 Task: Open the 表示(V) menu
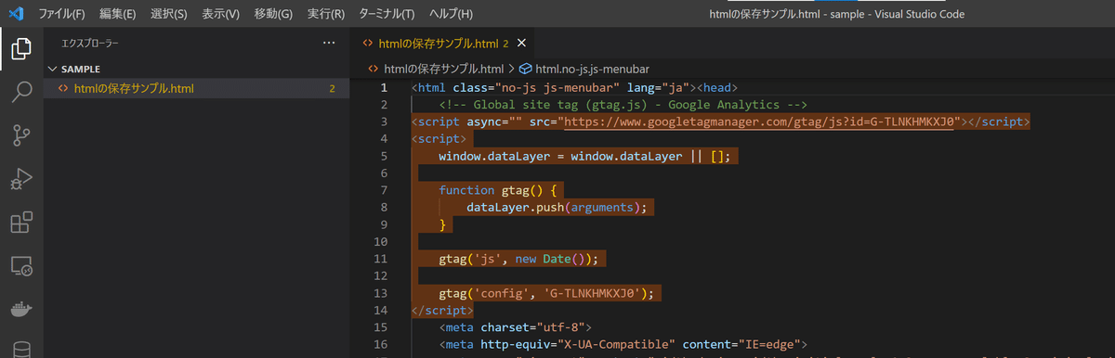[x=220, y=14]
